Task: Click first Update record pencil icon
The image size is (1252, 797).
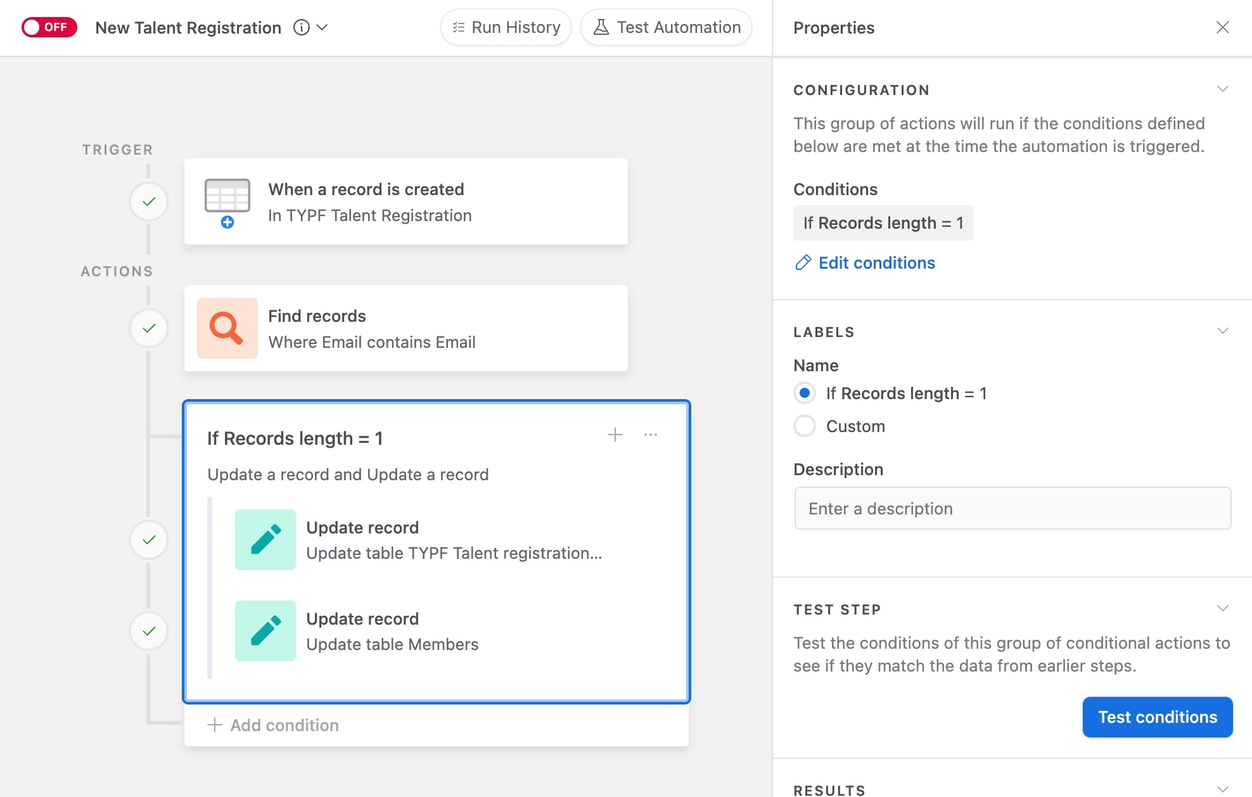Action: [265, 540]
